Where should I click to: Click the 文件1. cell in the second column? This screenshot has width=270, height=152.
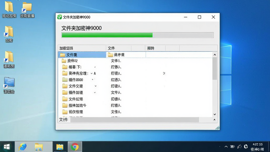tap(116, 61)
